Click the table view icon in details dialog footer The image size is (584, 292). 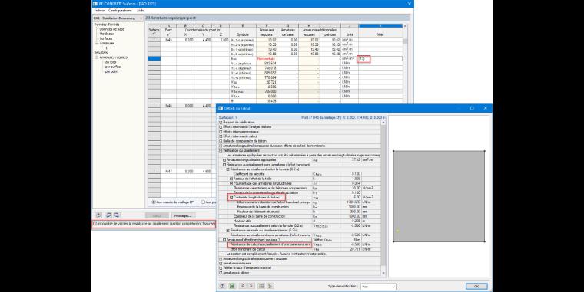261,286
